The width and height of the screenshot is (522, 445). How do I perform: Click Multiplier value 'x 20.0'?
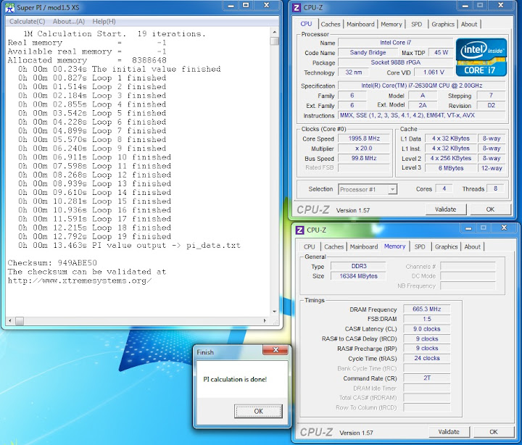pos(364,149)
